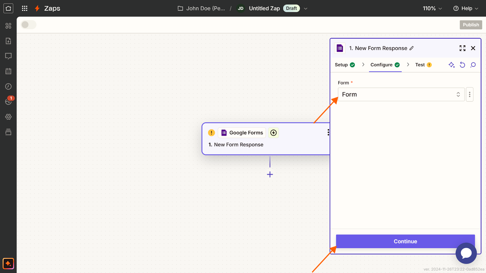Click the AI sparkle icon in step panel
The image size is (486, 273).
[451, 65]
